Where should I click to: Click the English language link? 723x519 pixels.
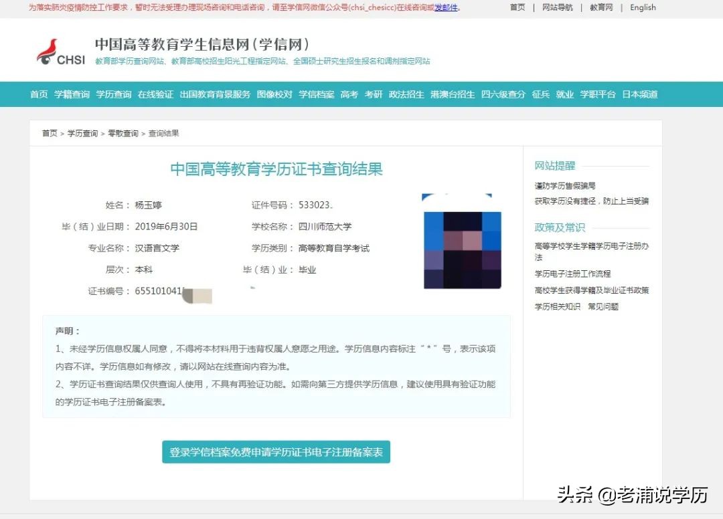pos(643,7)
